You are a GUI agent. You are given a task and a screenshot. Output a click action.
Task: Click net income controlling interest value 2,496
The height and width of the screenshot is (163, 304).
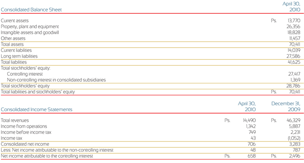(x=295, y=156)
